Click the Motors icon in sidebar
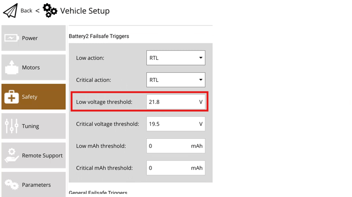 12,68
